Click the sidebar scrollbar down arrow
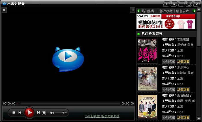The image size is (202, 122). coord(199,118)
